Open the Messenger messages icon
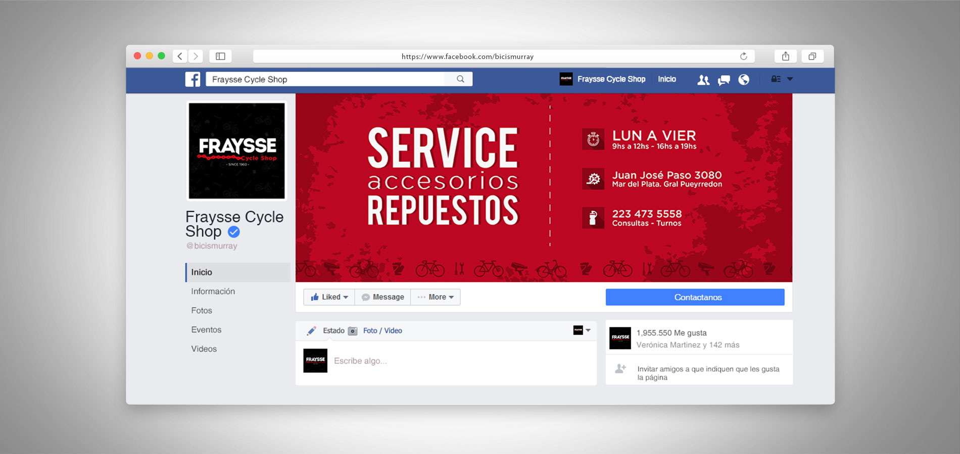This screenshot has height=454, width=960. pyautogui.click(x=724, y=79)
